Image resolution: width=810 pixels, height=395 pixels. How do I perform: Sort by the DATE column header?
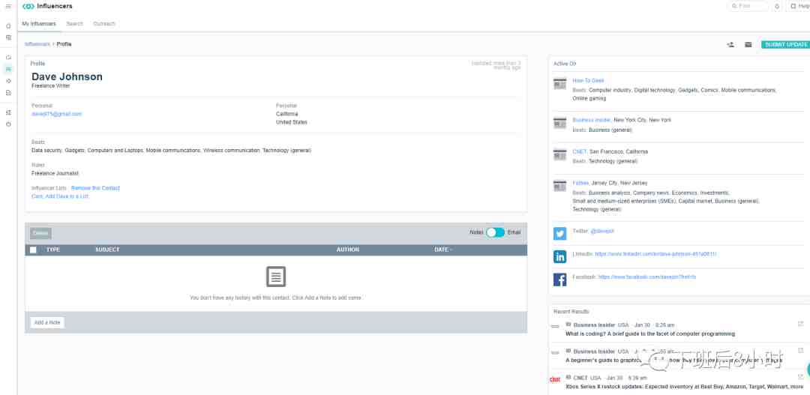pos(442,250)
